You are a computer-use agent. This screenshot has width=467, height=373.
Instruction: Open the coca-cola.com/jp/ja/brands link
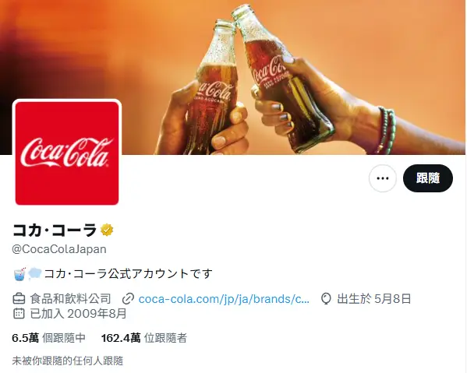coord(224,299)
